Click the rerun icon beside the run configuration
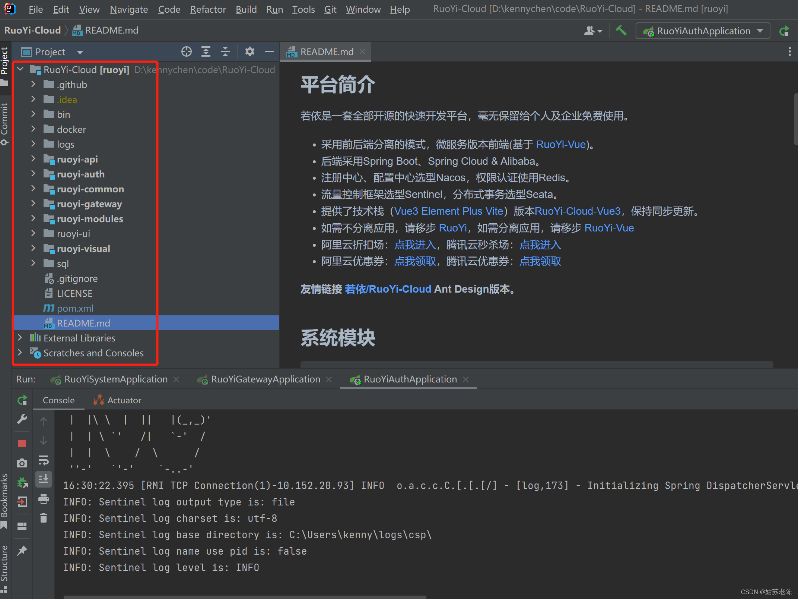Image resolution: width=798 pixels, height=599 pixels. pyautogui.click(x=784, y=31)
